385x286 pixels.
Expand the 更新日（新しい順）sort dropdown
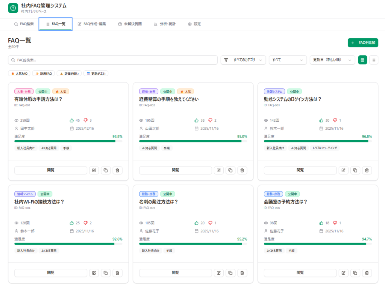point(332,60)
